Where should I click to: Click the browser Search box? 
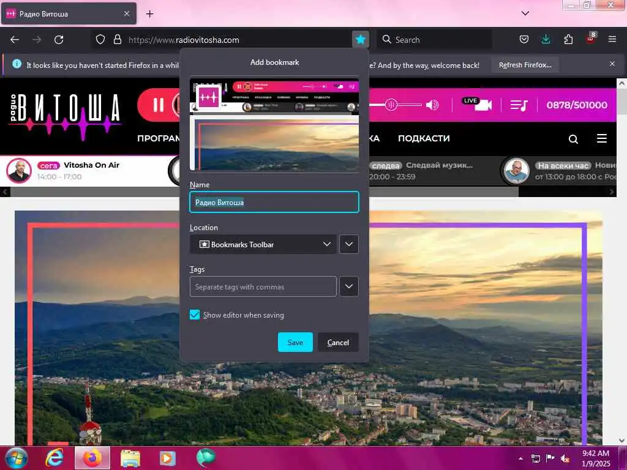pyautogui.click(x=434, y=40)
